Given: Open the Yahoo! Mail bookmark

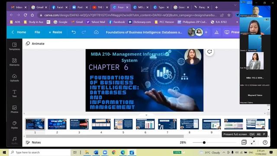Looking at the screenshot, I should click(96, 22).
